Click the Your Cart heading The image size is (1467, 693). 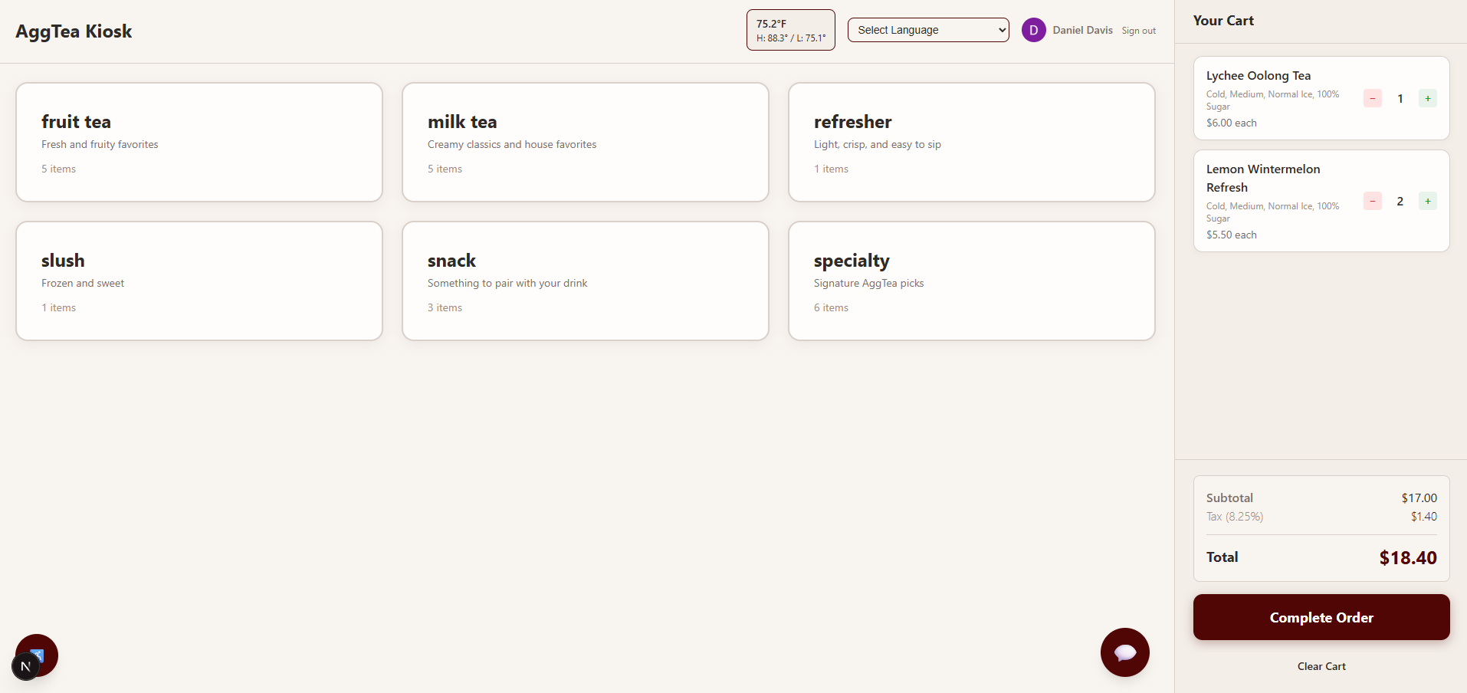[1223, 21]
